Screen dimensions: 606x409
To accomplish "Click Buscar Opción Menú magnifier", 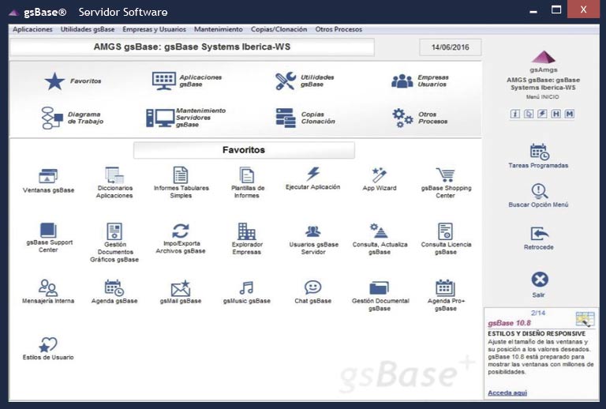I will point(540,191).
